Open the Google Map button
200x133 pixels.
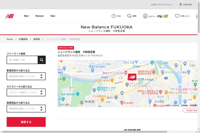[190, 110]
